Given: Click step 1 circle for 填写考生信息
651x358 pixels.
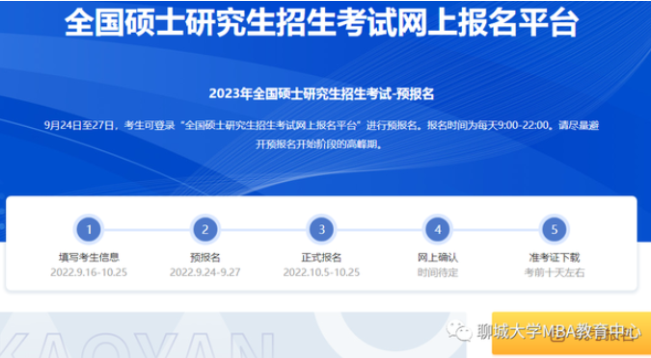Looking at the screenshot, I should point(89,229).
